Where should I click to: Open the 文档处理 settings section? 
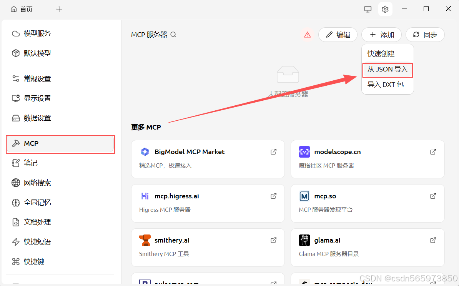point(60,222)
